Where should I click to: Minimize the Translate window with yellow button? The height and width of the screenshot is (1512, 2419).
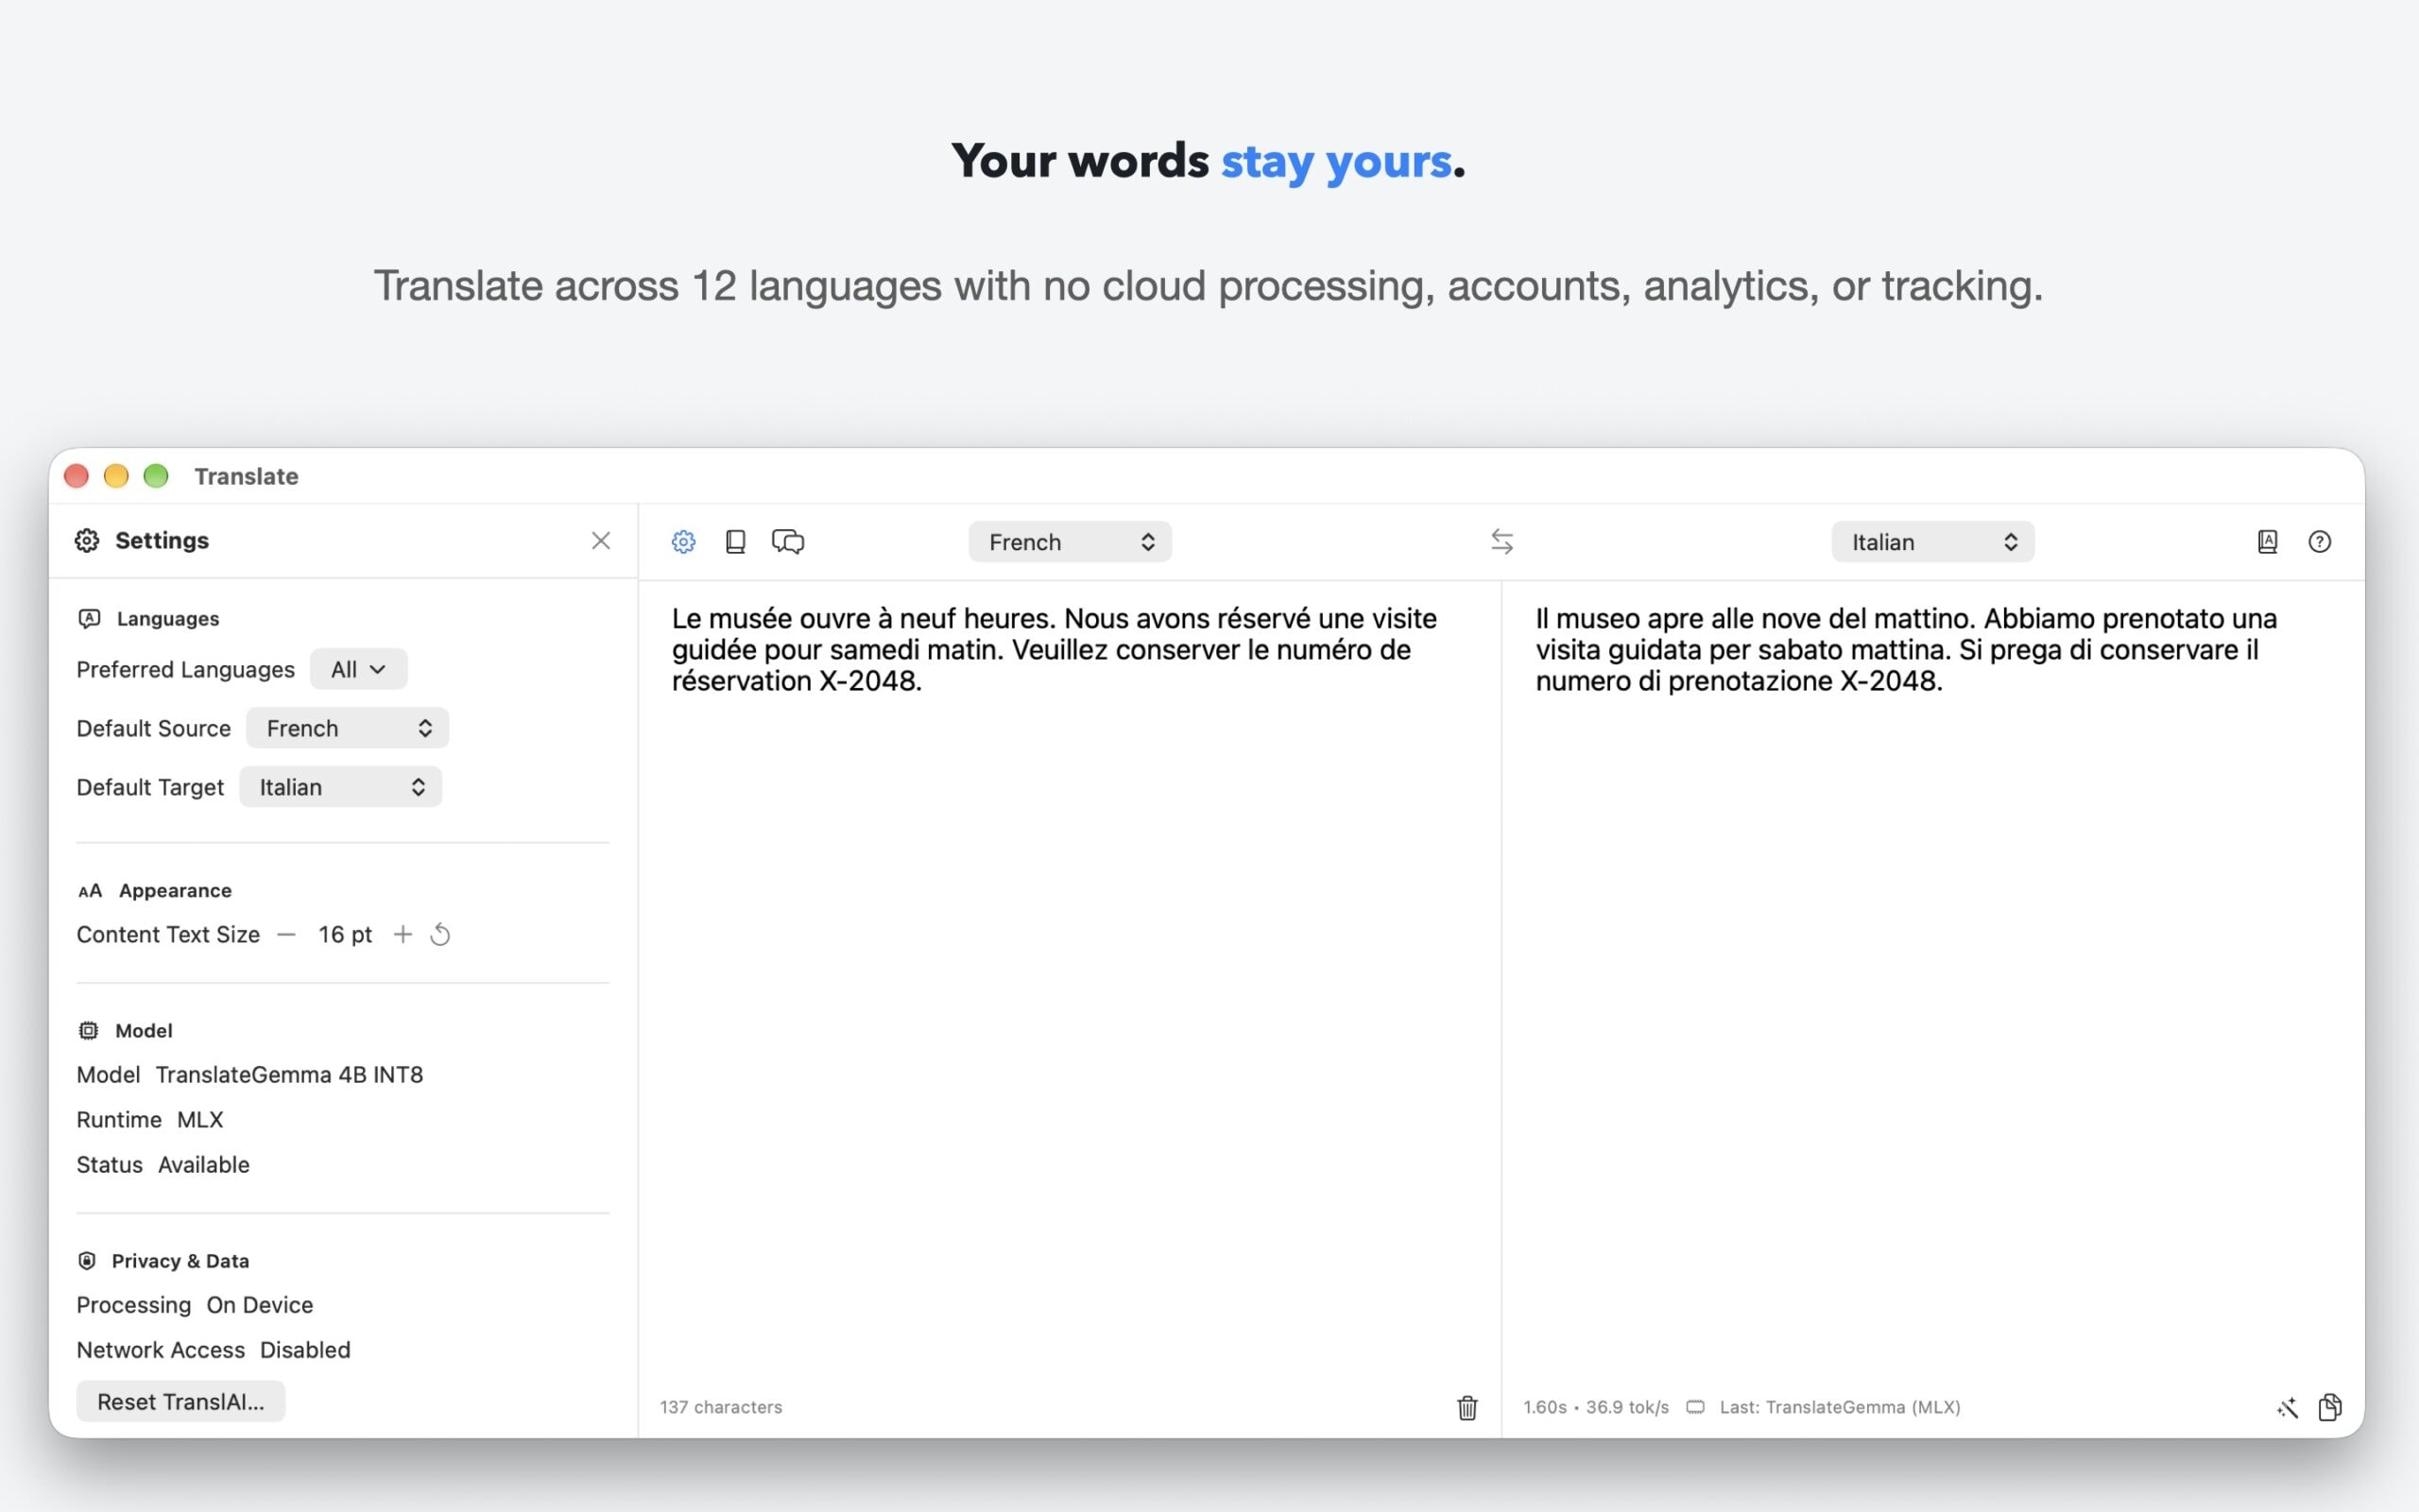click(116, 476)
